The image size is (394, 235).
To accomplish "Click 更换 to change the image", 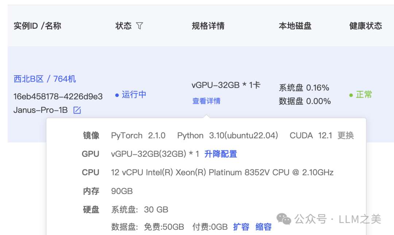I will click(345, 136).
